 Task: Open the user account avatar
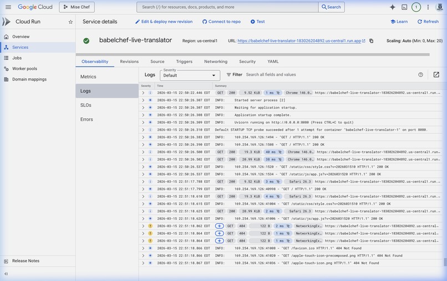click(440, 7)
